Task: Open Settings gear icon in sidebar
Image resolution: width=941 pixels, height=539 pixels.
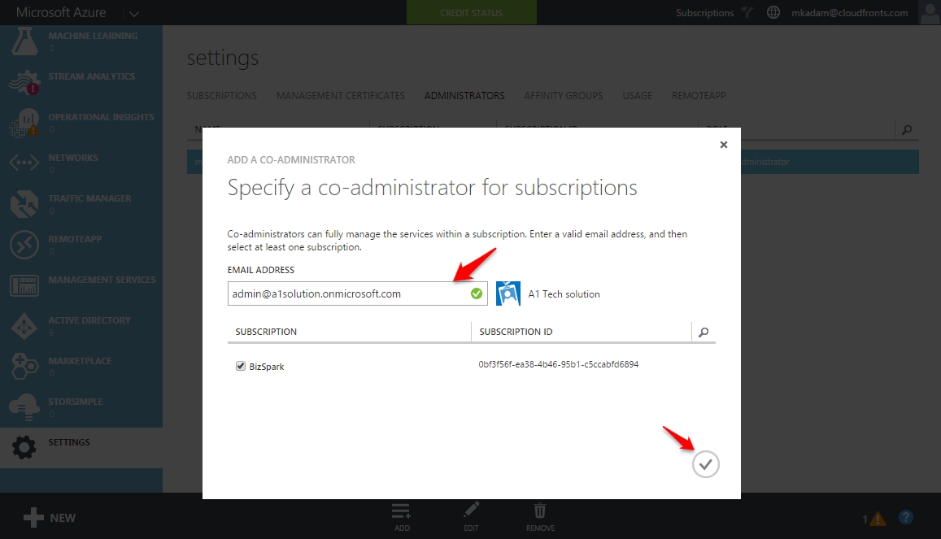Action: (24, 447)
